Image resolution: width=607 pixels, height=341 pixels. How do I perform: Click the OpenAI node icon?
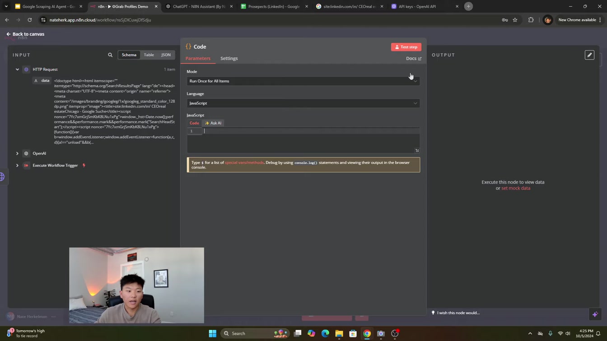[x=26, y=153]
